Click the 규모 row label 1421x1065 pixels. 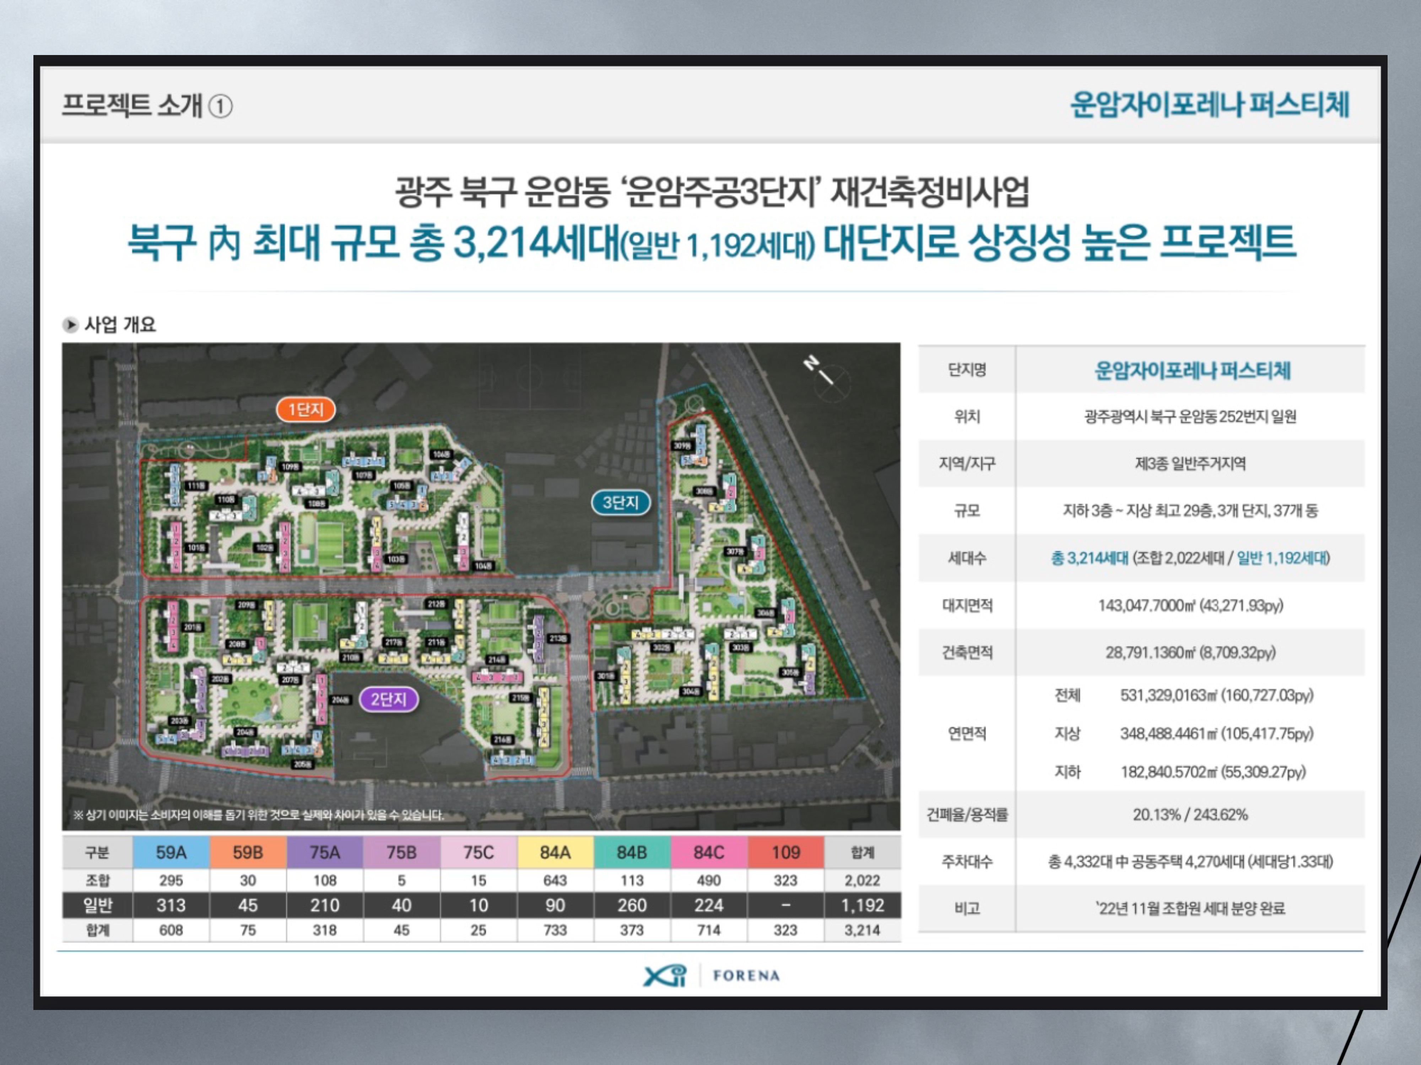click(x=967, y=511)
